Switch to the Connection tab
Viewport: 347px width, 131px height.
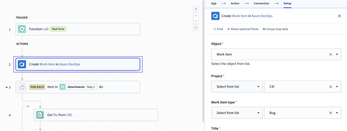261,3
